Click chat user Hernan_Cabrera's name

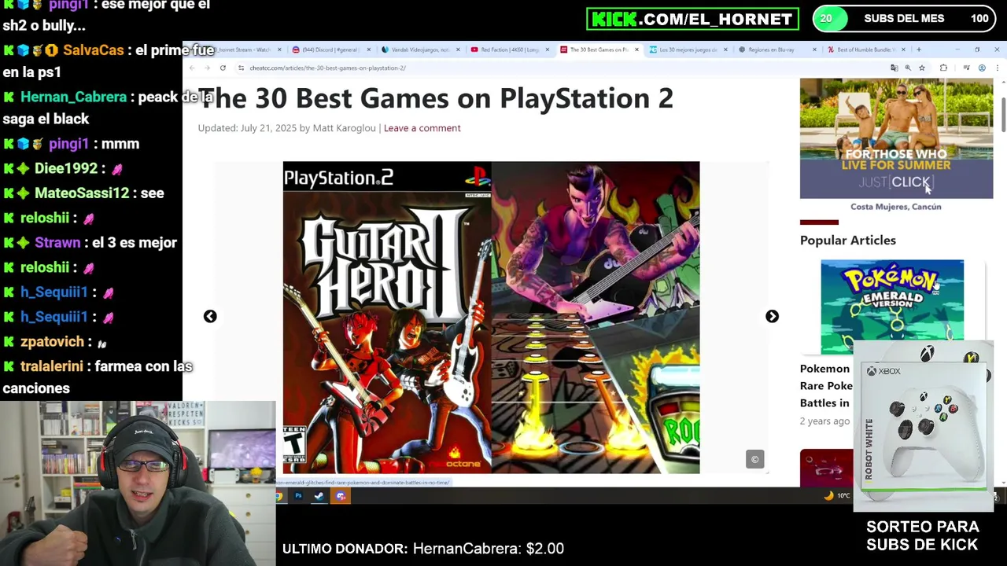(x=73, y=97)
